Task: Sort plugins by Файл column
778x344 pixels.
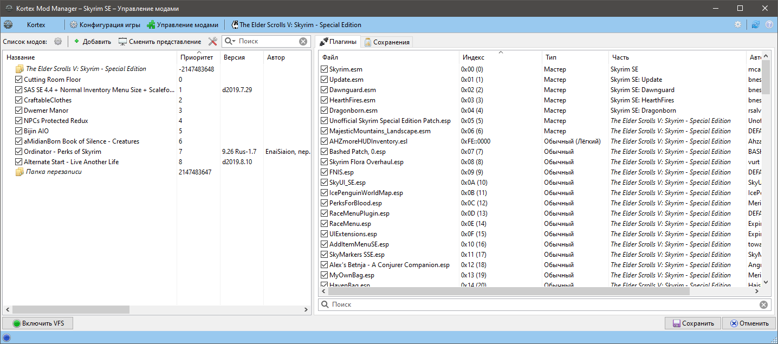Action: point(388,57)
